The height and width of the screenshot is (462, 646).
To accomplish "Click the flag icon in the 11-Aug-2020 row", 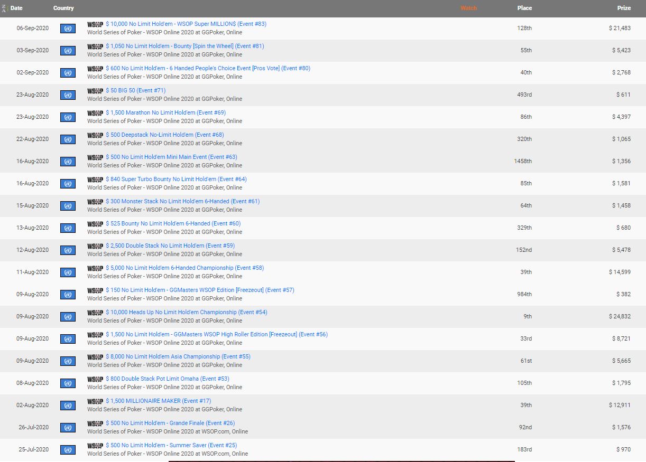I will click(68, 272).
